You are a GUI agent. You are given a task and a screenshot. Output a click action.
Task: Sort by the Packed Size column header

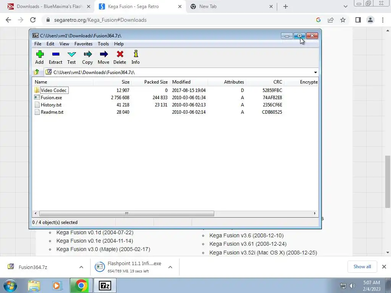coord(150,82)
